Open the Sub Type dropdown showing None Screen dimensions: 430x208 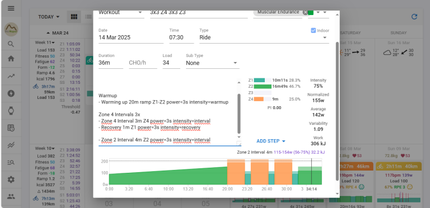coord(213,63)
